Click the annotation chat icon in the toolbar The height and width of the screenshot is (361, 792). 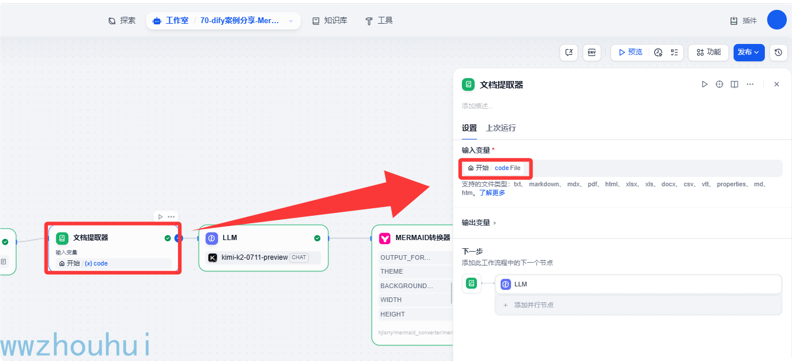click(569, 52)
